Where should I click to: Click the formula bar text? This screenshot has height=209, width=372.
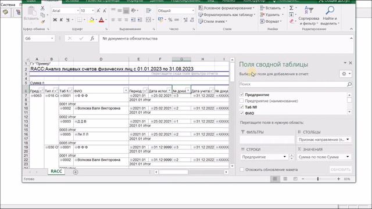tap(130, 38)
